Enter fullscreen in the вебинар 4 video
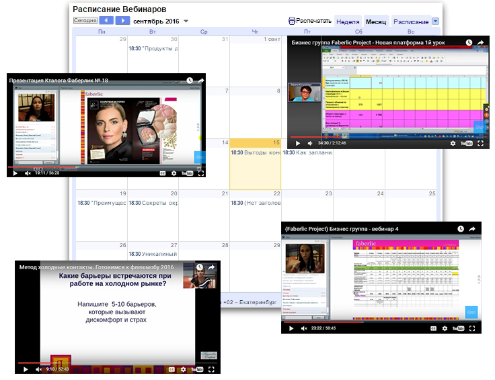The height and width of the screenshot is (380, 495). [x=472, y=328]
